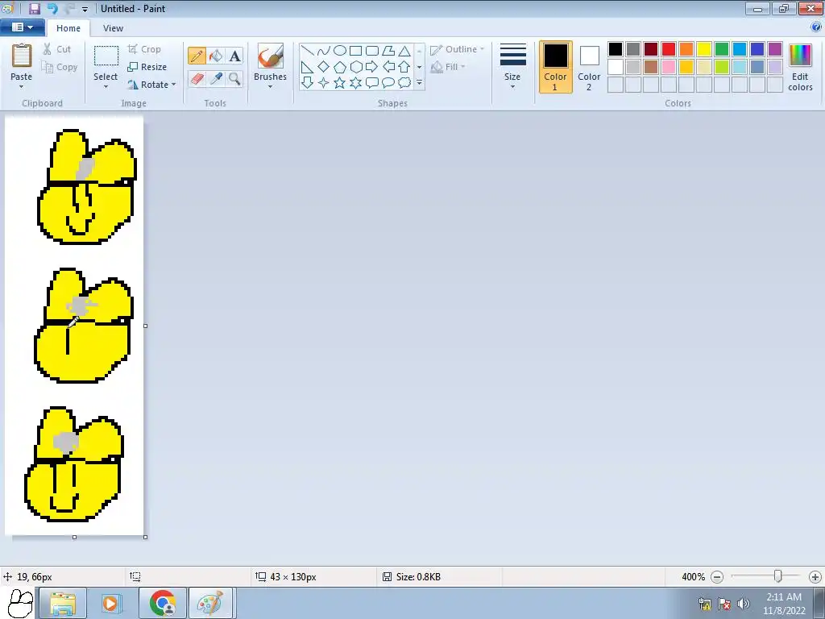
Task: Select the Four-point star shape
Action: pyautogui.click(x=324, y=83)
